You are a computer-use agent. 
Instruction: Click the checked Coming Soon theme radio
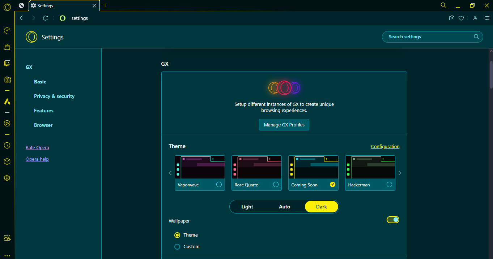coord(332,185)
